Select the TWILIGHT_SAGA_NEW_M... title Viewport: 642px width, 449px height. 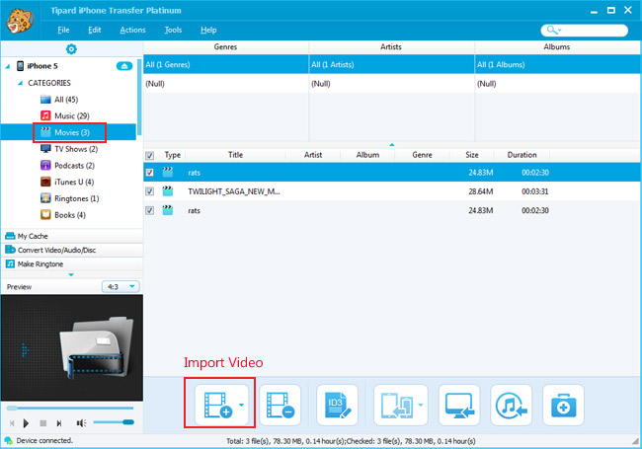pyautogui.click(x=234, y=191)
